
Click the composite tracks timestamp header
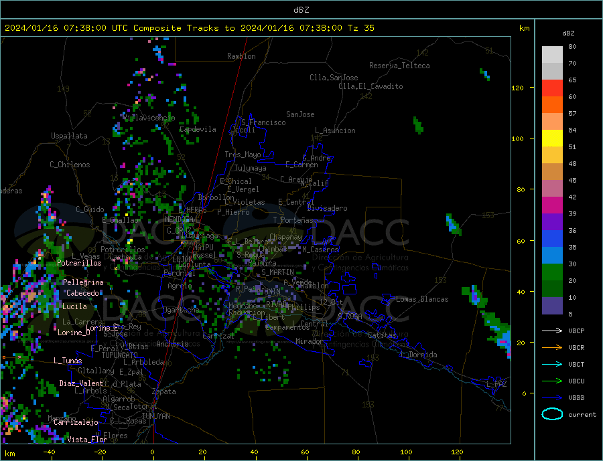click(189, 28)
